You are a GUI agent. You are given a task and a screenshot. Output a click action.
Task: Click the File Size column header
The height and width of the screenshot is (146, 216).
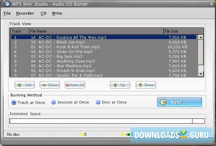(184, 31)
